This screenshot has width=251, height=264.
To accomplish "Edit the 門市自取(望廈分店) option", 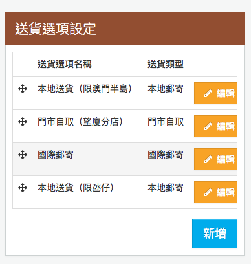I will point(215,126).
